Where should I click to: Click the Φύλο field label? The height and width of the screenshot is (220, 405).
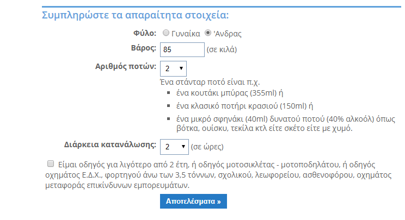point(145,33)
